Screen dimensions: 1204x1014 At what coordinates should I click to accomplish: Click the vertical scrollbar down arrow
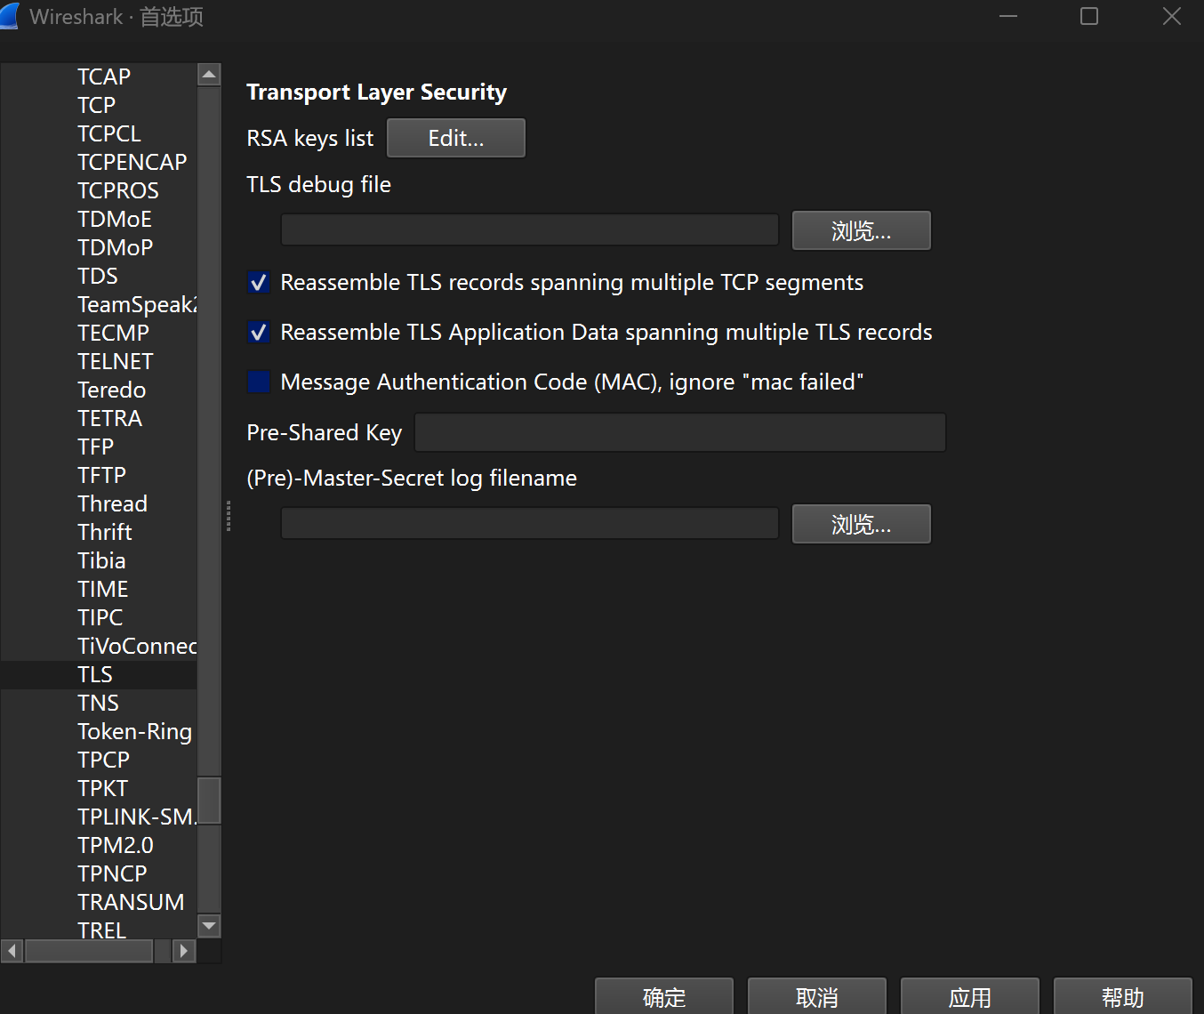click(x=208, y=926)
